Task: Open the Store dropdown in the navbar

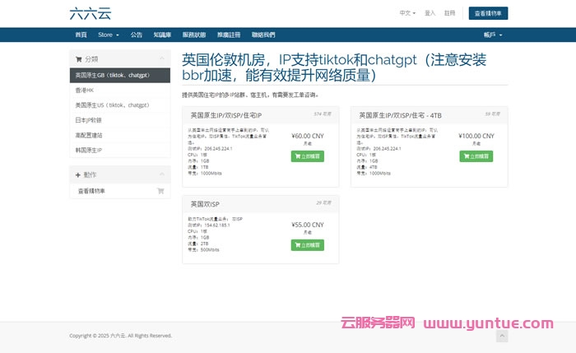Action: tap(108, 35)
